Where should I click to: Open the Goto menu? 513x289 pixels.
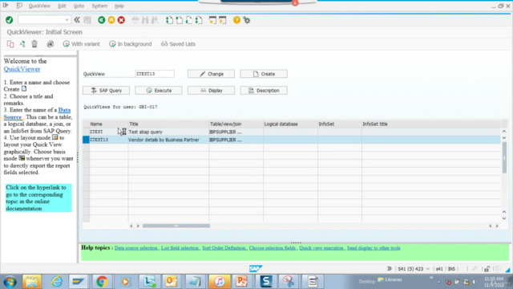79,6
